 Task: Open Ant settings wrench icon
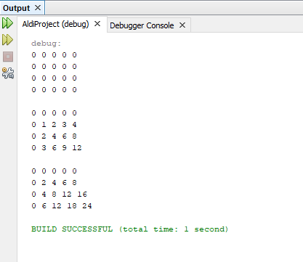[8, 73]
